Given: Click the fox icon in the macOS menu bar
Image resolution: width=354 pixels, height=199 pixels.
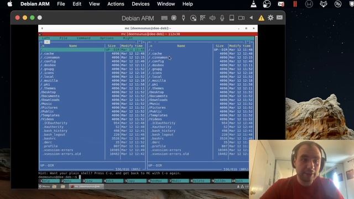Looking at the screenshot, I should pyautogui.click(x=323, y=4).
